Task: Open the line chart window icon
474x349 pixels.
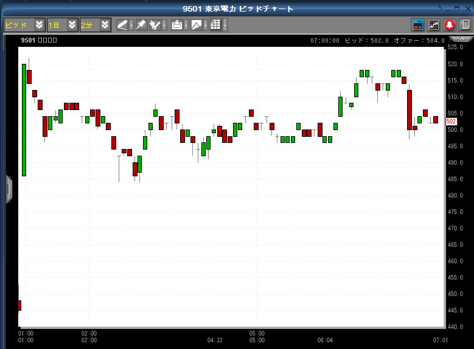Action: click(434, 25)
